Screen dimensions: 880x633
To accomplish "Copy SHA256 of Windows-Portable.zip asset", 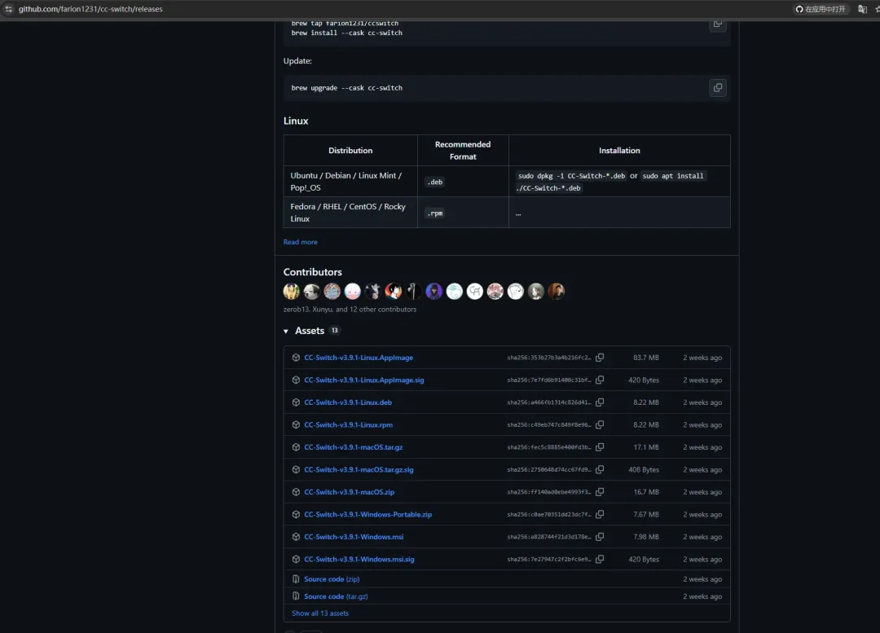I will pyautogui.click(x=600, y=515).
